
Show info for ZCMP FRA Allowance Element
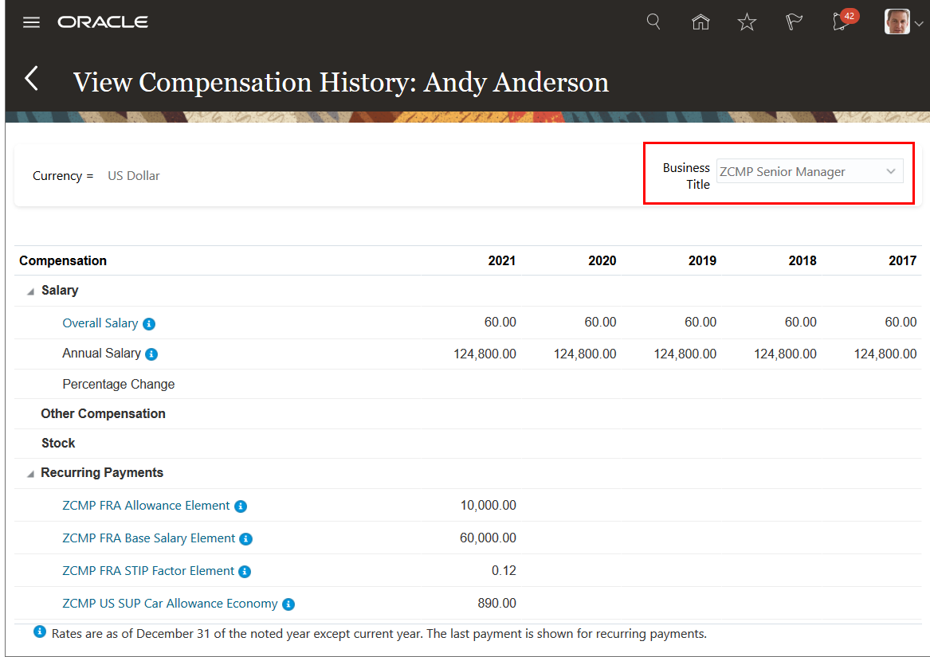pos(241,506)
